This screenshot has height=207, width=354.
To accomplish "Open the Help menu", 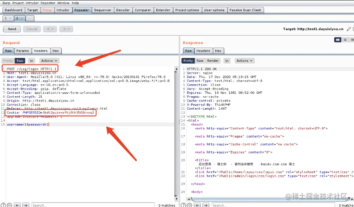I will pos(75,3).
